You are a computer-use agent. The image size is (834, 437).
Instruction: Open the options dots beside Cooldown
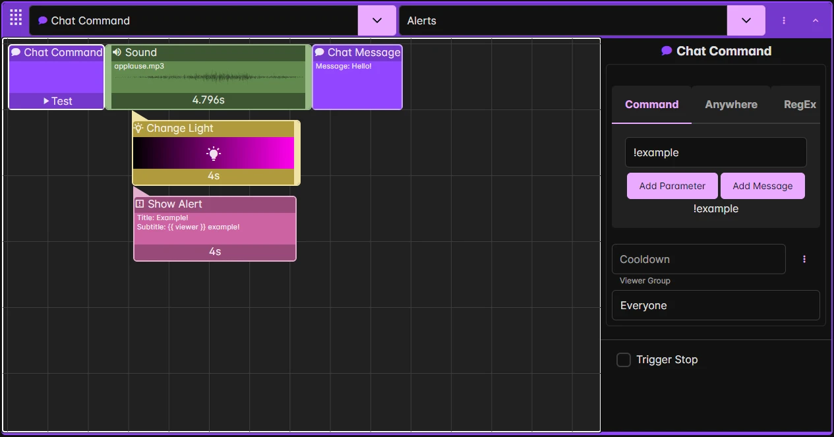tap(804, 259)
